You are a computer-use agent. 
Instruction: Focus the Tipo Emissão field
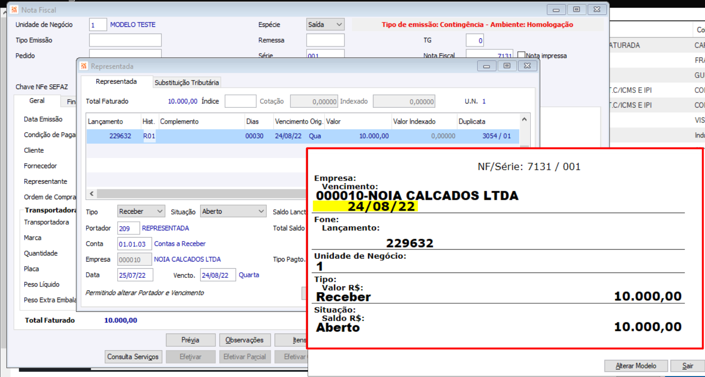click(125, 40)
